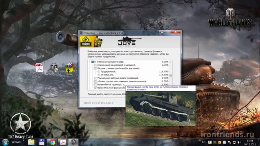Open Google Chrome from the taskbar
The image size is (260, 146).
click(52, 142)
